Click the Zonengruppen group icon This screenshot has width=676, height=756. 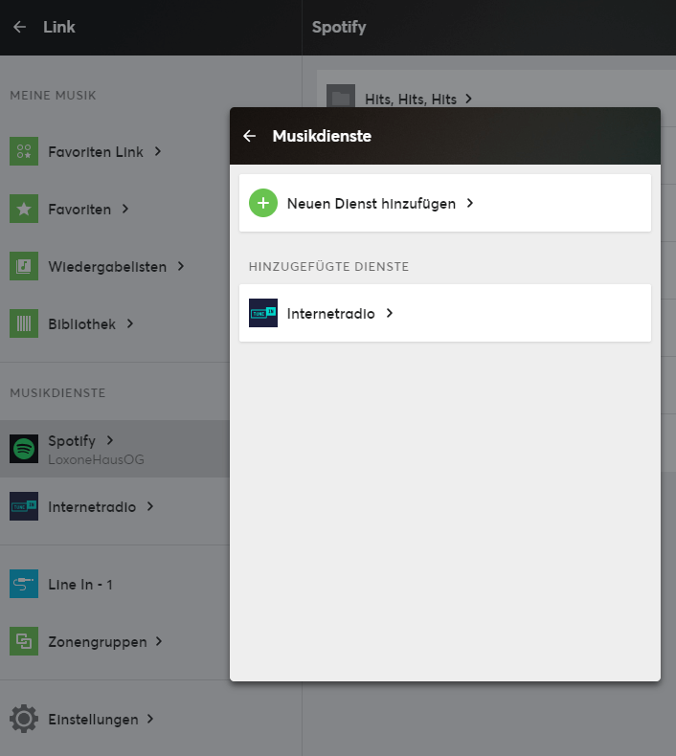click(24, 641)
